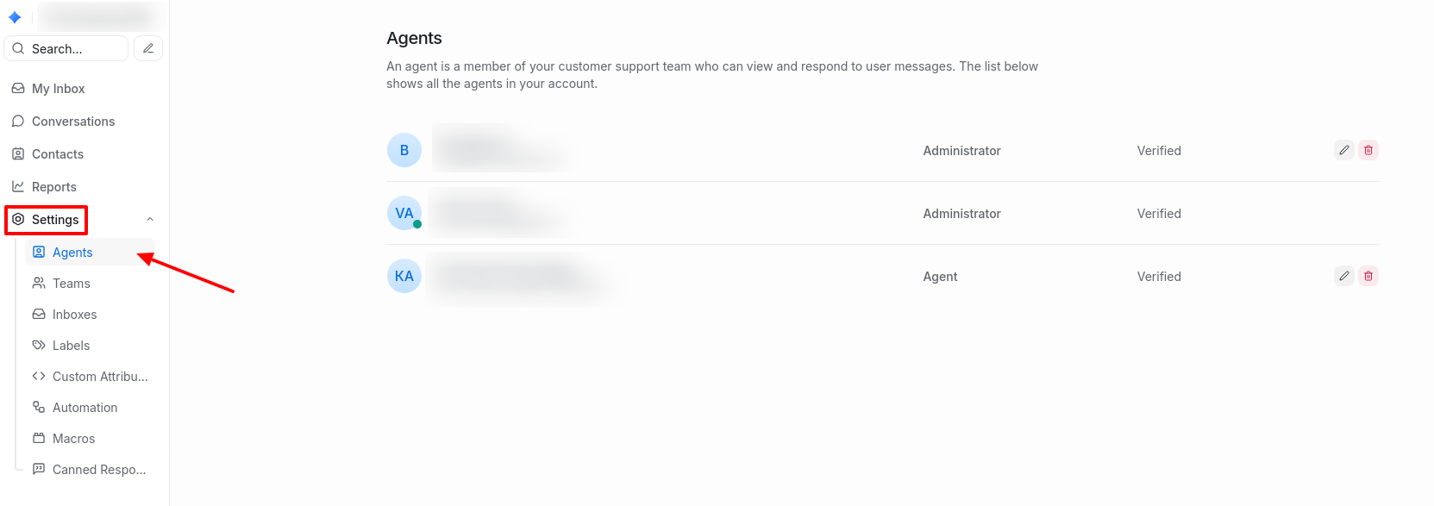1434x506 pixels.
Task: Edit the agent with avatar KA
Action: coord(1343,276)
